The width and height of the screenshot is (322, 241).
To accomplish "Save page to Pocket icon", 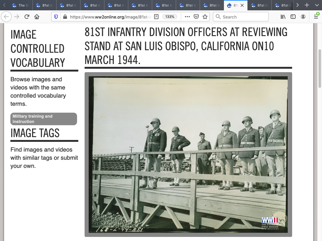I will (196, 17).
